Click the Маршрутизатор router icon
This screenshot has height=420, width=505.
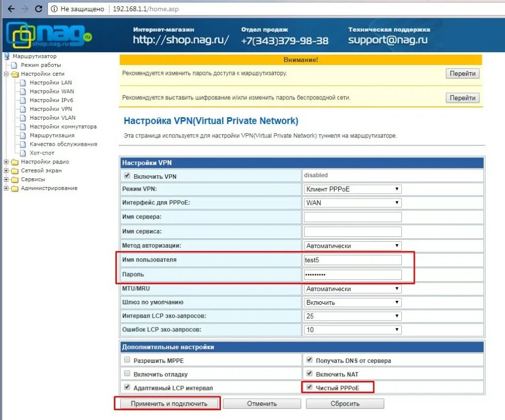point(7,56)
